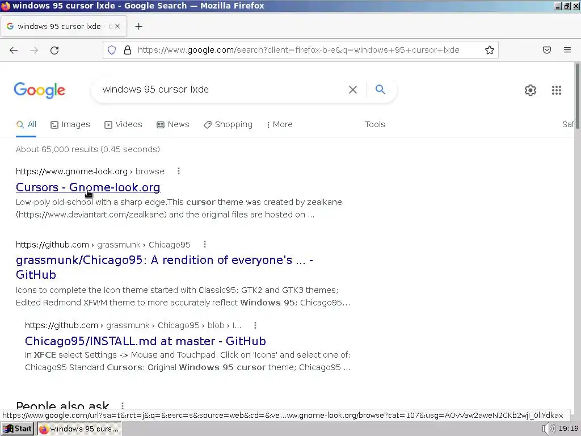Close the 'windows 95 cursor lxde' tab
This screenshot has height=436, width=581.
coord(117,26)
